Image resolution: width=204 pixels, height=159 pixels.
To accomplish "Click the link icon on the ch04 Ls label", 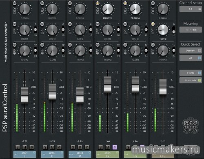I will (99, 154).
